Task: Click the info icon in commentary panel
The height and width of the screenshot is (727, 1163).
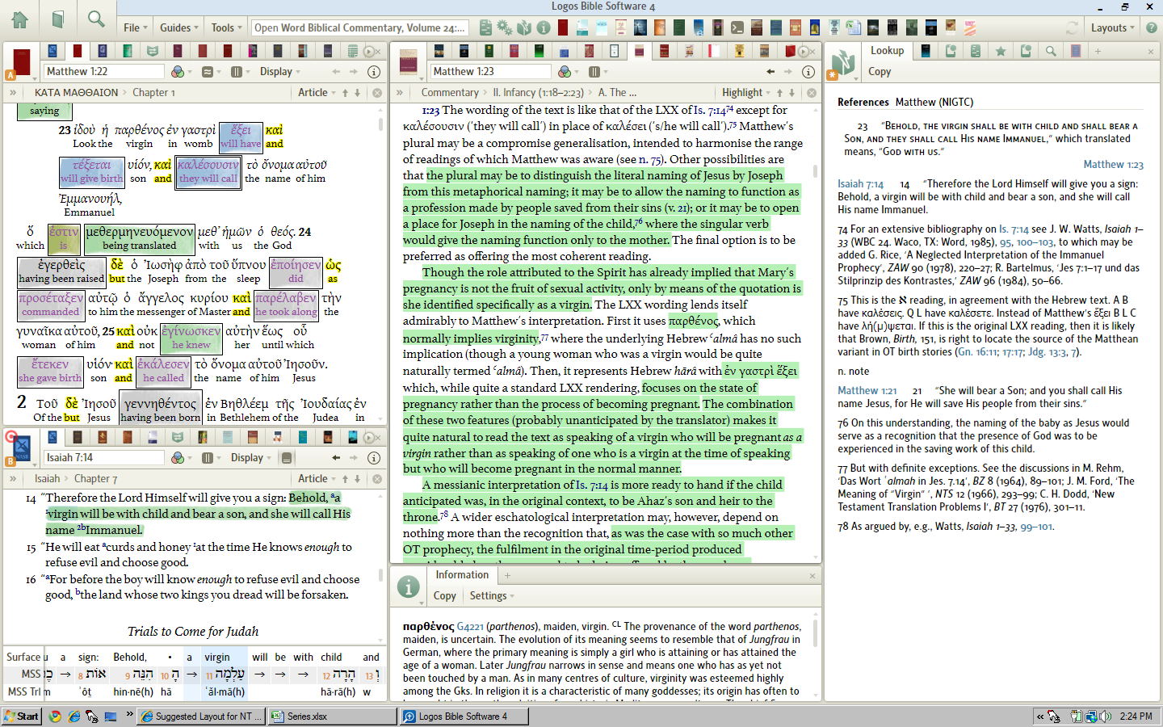Action: tap(808, 72)
